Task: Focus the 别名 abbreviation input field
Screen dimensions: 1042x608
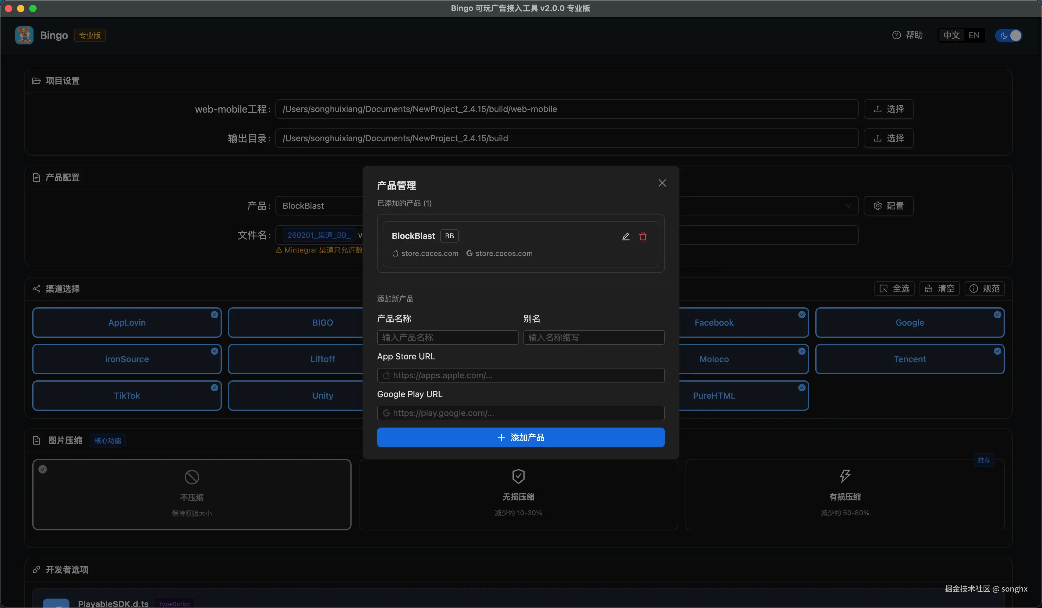Action: coord(594,337)
